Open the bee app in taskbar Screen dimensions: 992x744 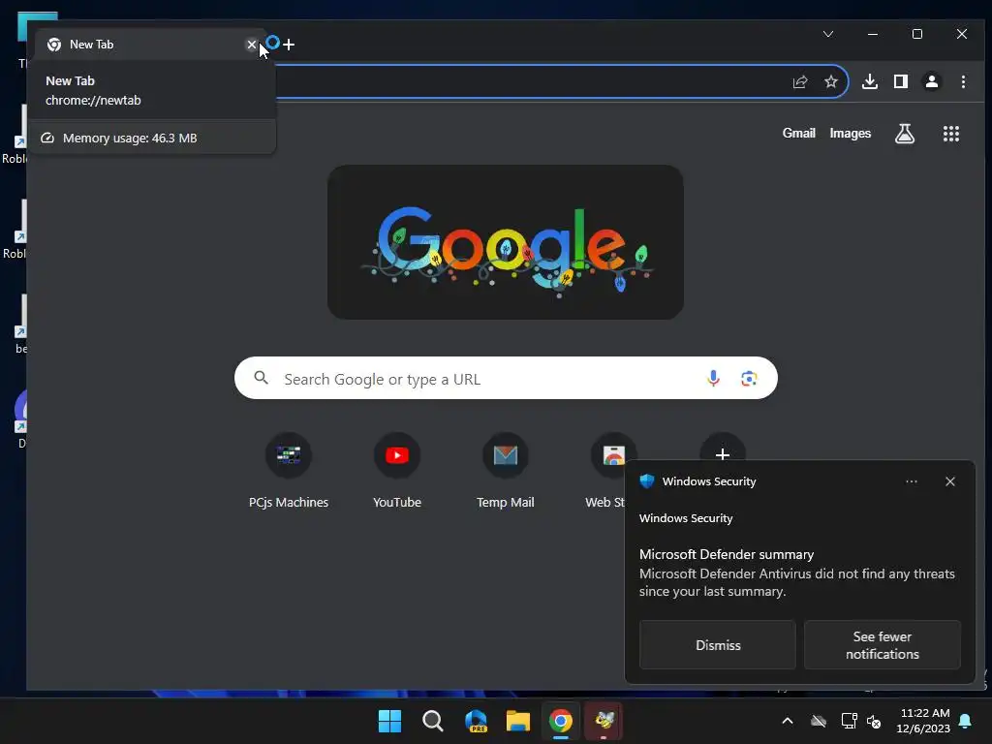pos(604,721)
